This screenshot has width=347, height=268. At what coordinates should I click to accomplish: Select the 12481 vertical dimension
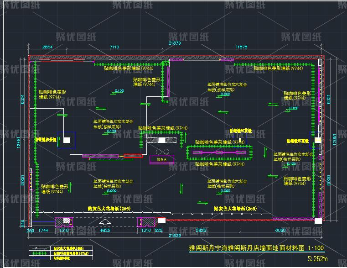[18, 142]
